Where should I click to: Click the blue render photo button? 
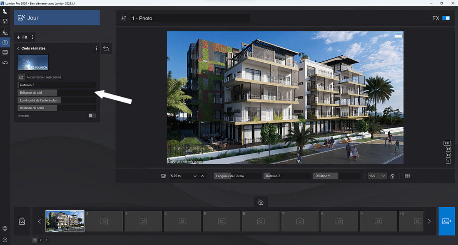tap(446, 221)
